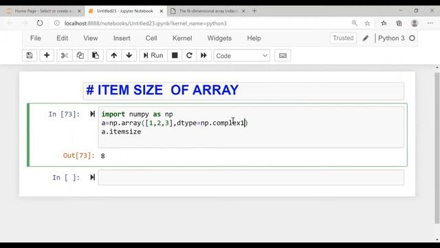Image resolution: width=440 pixels, height=248 pixels.
Task: Click the kernel idle circle indicator
Action: (412, 39)
